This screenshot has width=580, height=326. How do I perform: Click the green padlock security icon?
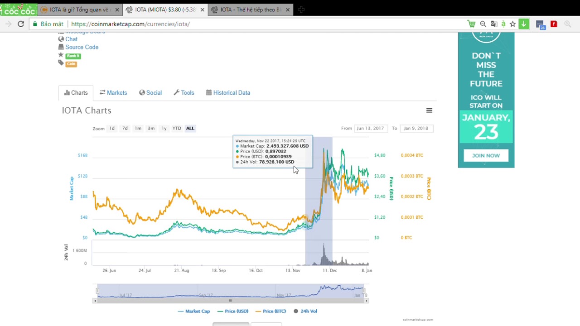click(x=35, y=24)
